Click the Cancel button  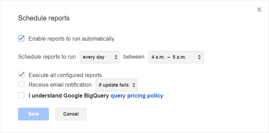(71, 114)
